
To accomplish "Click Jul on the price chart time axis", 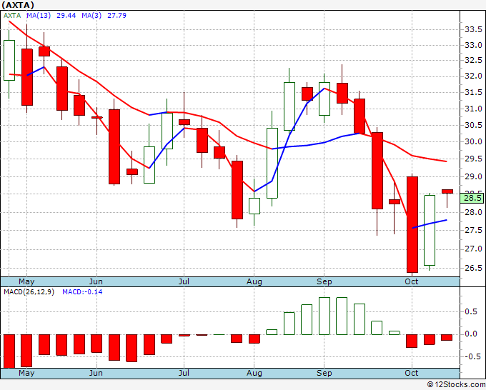I will (184, 281).
